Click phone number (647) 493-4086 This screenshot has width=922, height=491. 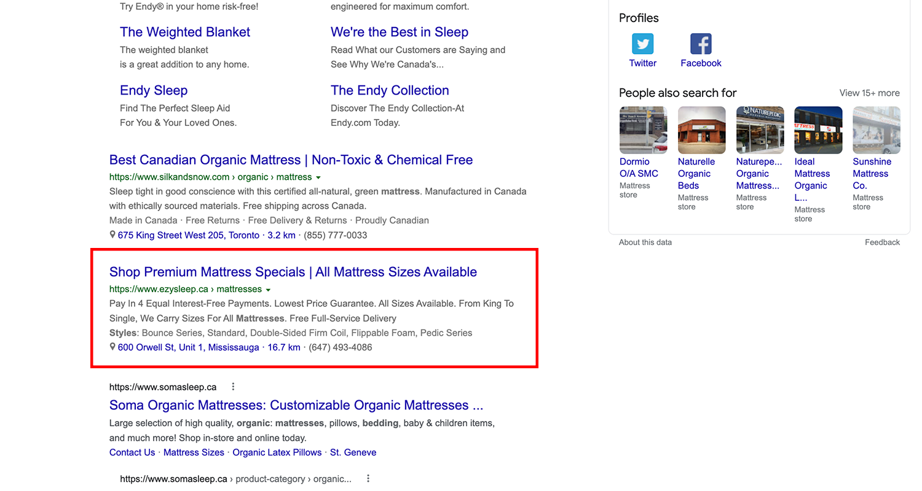pyautogui.click(x=341, y=347)
